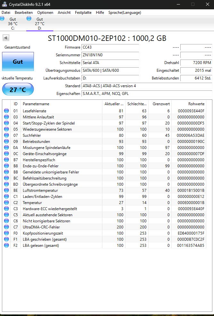214x316 pixels.
Task: Switch to disk C: tab showing 36 °C
Action: click(13, 23)
